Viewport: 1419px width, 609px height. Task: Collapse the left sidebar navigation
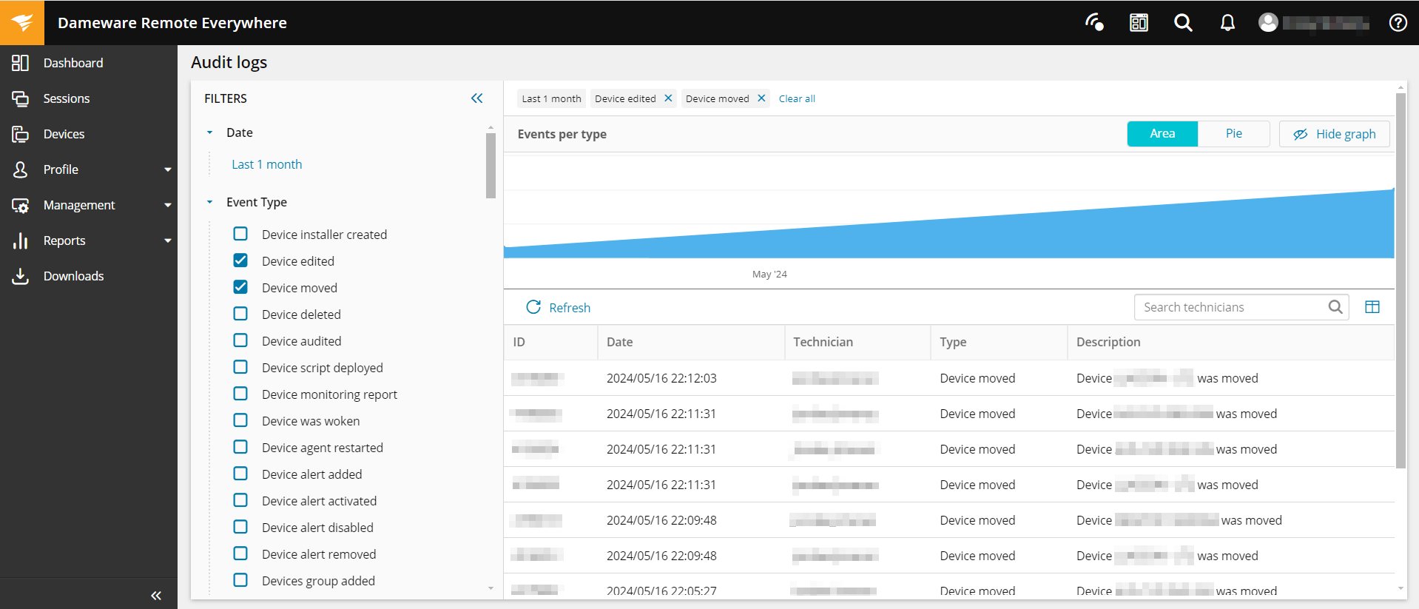tap(156, 595)
